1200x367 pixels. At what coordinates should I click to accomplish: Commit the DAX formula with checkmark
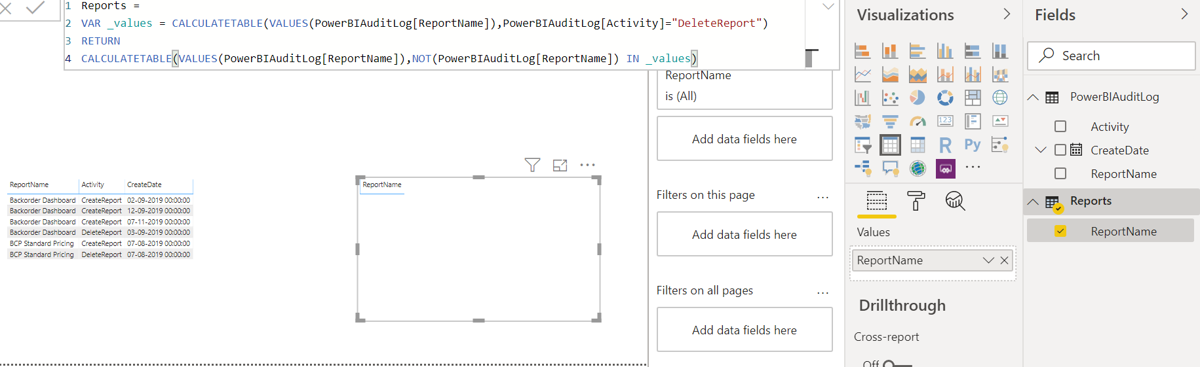pos(35,8)
